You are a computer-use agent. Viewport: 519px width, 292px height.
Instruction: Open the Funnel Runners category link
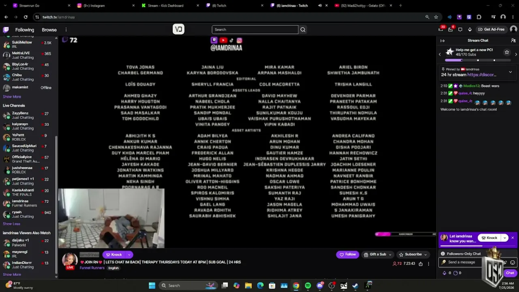point(92,268)
